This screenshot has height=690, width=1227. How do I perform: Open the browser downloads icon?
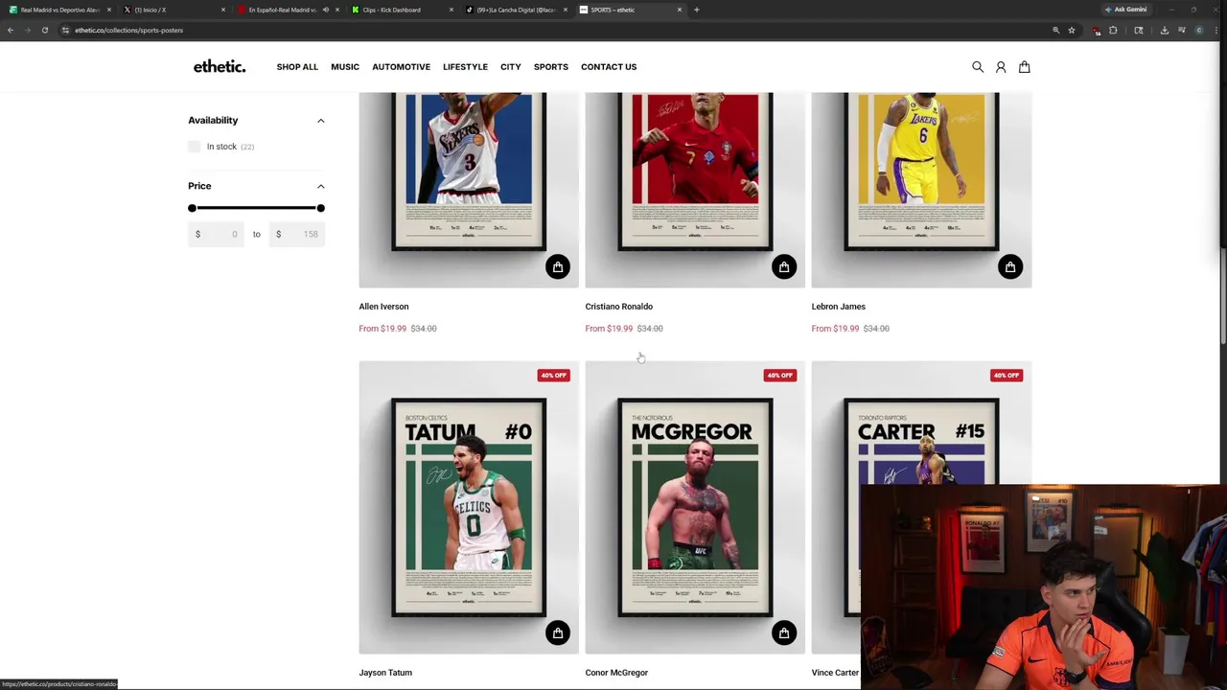pos(1164,30)
